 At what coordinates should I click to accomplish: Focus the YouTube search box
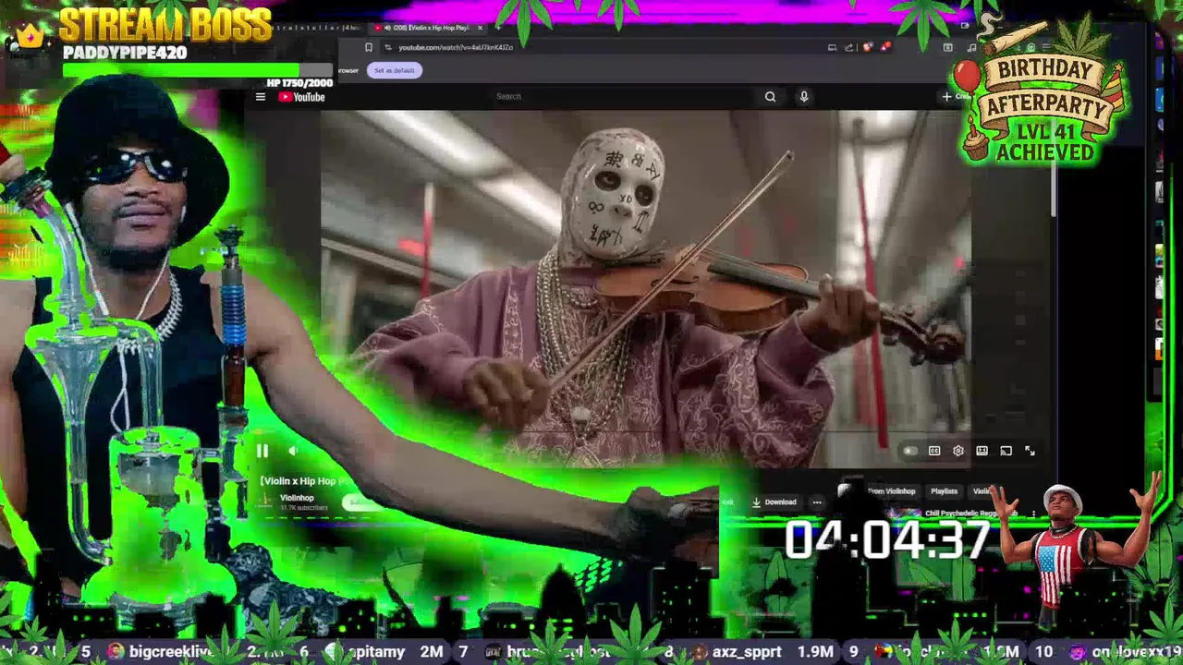coord(624,96)
